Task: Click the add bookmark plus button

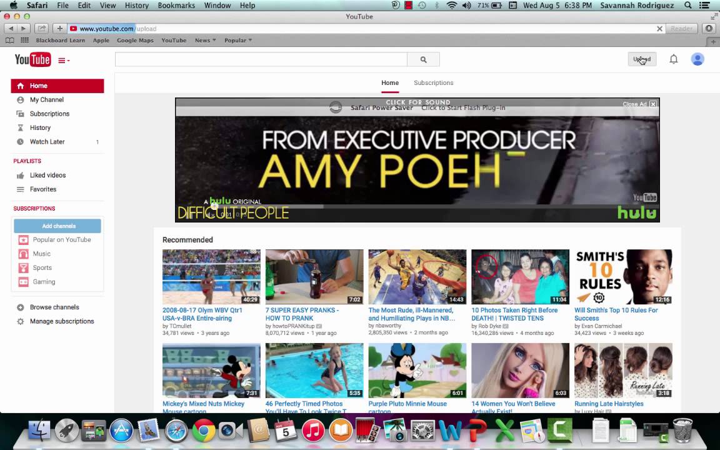Action: (60, 29)
